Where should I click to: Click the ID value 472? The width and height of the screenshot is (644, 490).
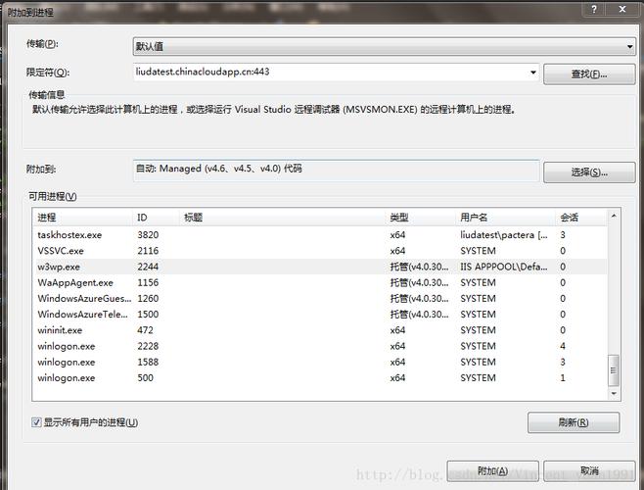[x=145, y=330]
